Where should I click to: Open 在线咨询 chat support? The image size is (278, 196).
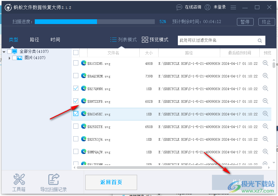[190, 7]
